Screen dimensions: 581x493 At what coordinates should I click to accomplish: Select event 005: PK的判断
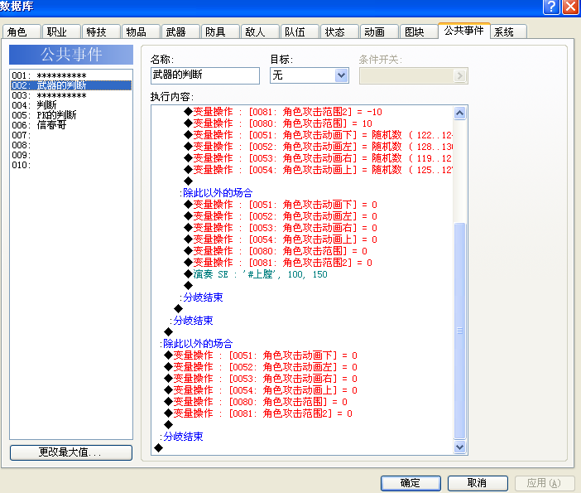(x=71, y=115)
